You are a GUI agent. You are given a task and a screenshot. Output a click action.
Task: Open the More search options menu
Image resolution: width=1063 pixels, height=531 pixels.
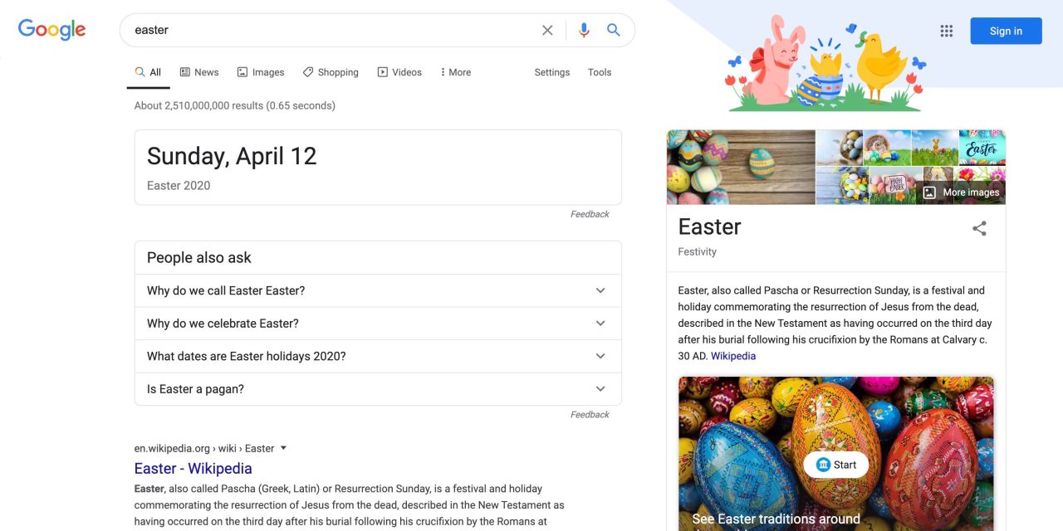[x=455, y=72]
